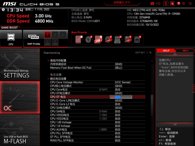Viewport: 195px width, 146px height.
Task: Enable XMP profile 1
Action: 47,35
